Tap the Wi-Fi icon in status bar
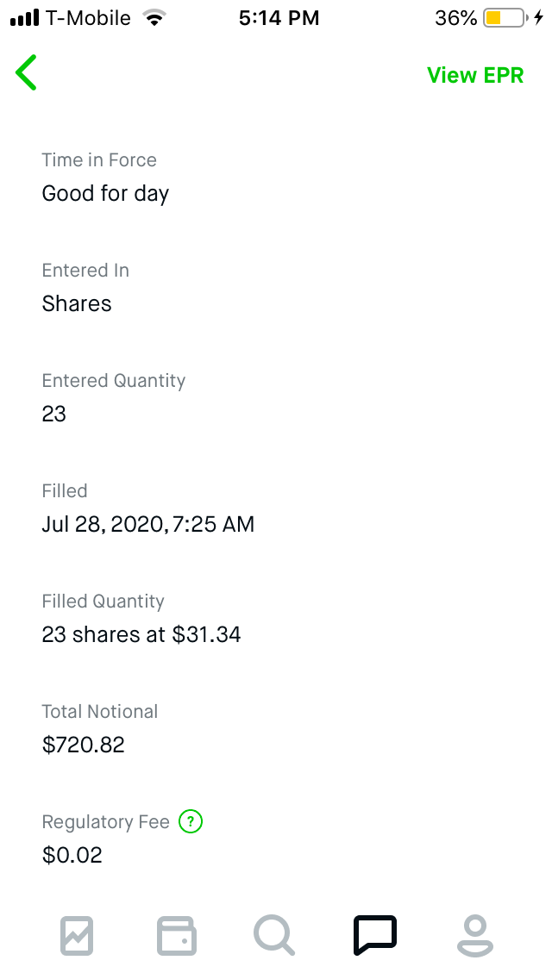 [x=155, y=18]
